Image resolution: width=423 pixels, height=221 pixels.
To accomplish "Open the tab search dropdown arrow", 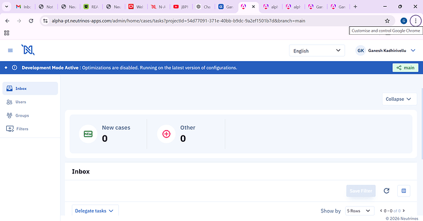I will point(7,7).
